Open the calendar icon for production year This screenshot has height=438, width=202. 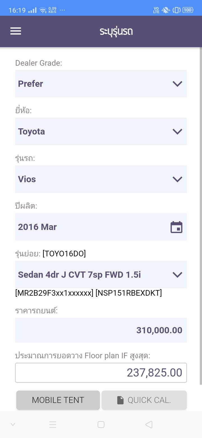point(176,227)
